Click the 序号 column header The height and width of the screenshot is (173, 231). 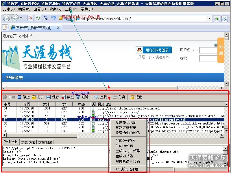point(9,104)
